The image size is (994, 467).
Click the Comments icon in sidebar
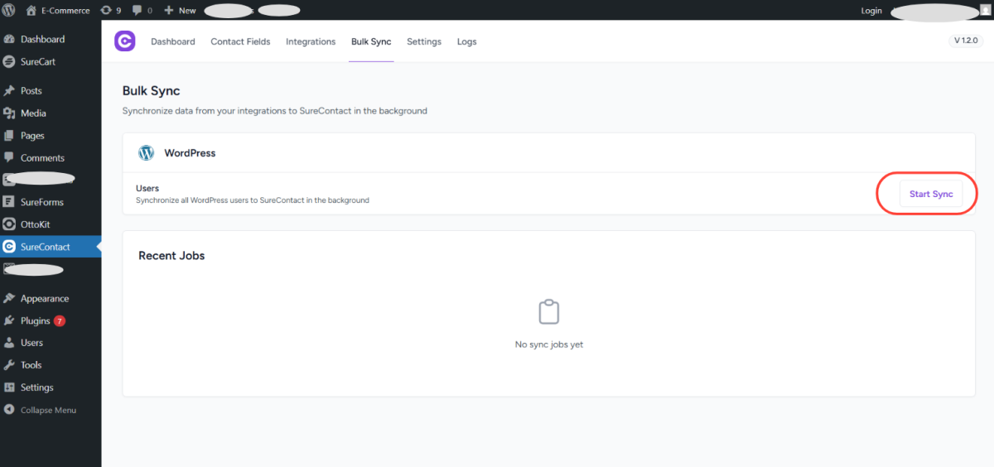coord(9,157)
